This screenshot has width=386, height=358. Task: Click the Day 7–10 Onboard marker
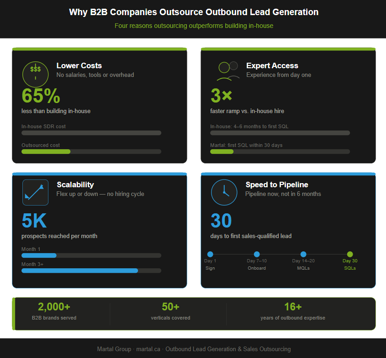click(x=257, y=254)
